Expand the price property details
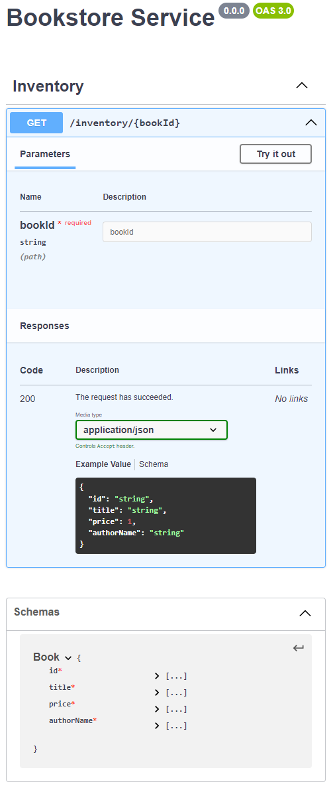 pyautogui.click(x=171, y=709)
